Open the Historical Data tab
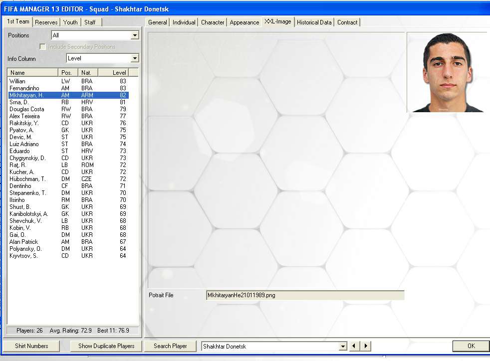The width and height of the screenshot is (490, 361). (314, 22)
